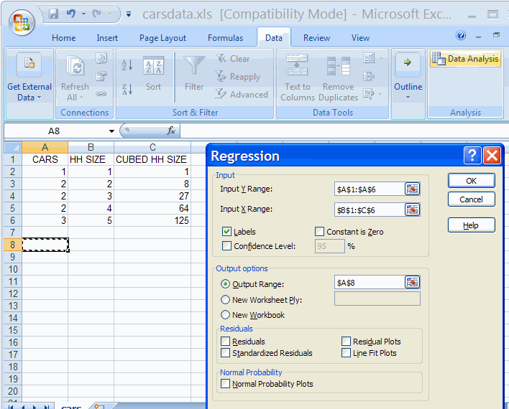Click the Text to Columns icon
The width and height of the screenshot is (509, 409).
coord(297,66)
